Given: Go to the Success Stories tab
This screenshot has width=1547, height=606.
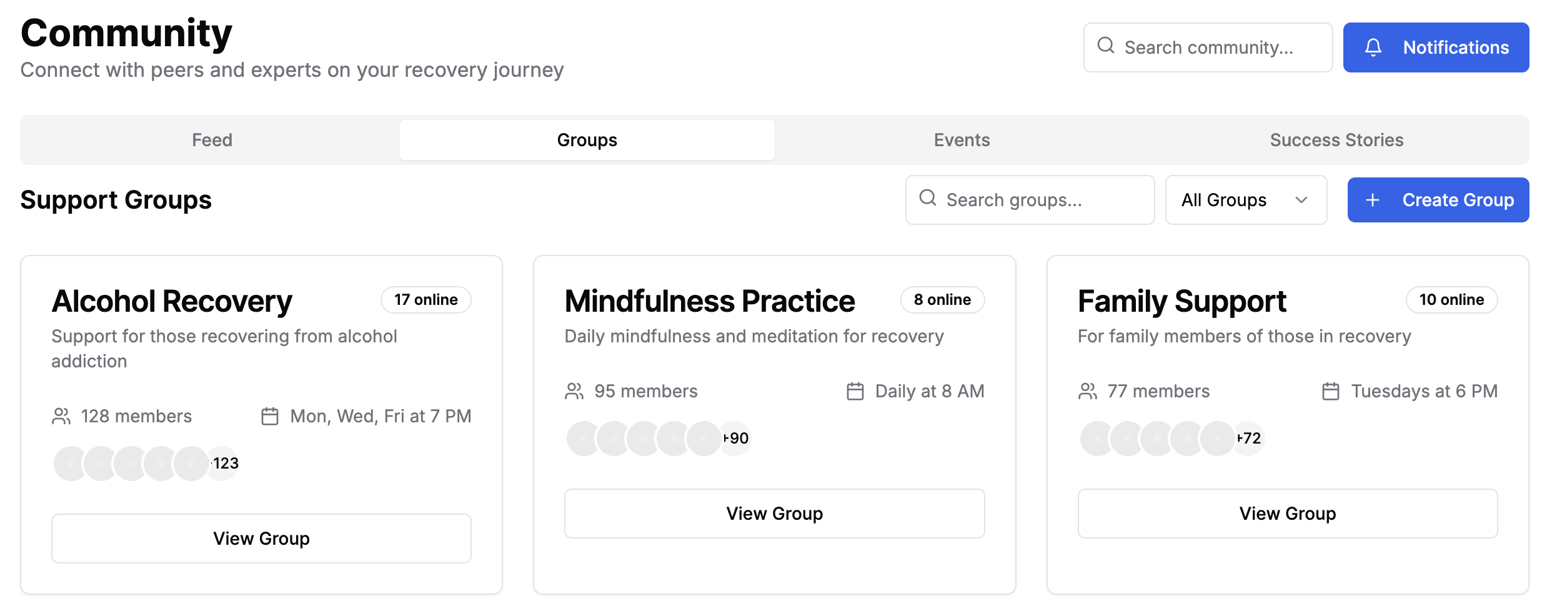Looking at the screenshot, I should tap(1336, 140).
